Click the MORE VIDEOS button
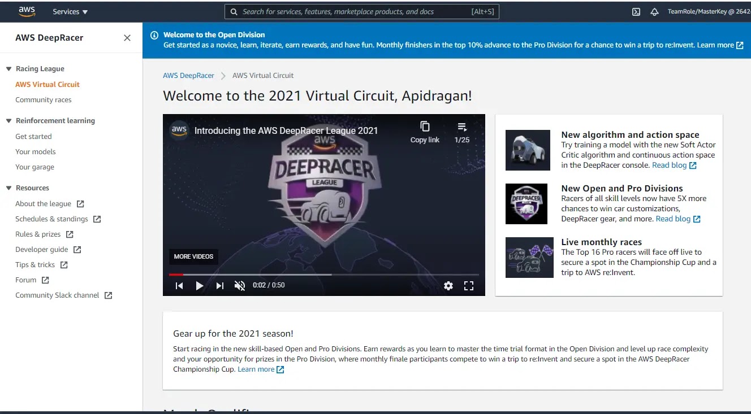The width and height of the screenshot is (751, 414). coord(193,256)
